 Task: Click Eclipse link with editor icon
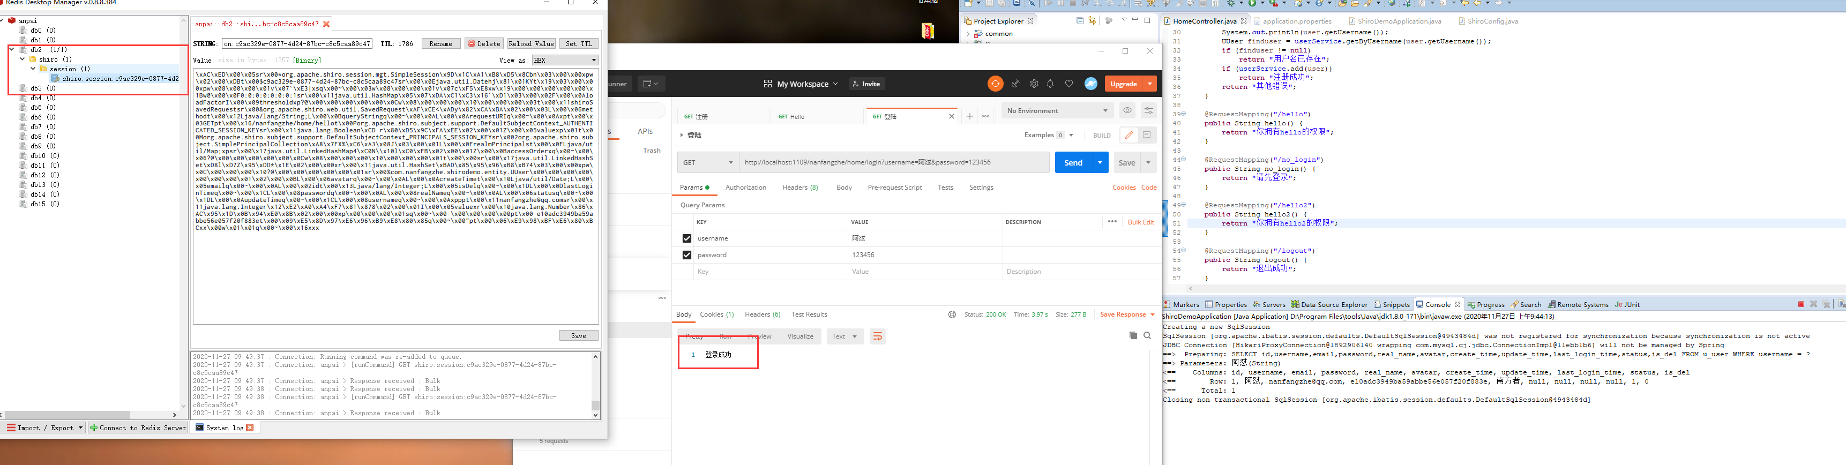click(x=1092, y=21)
